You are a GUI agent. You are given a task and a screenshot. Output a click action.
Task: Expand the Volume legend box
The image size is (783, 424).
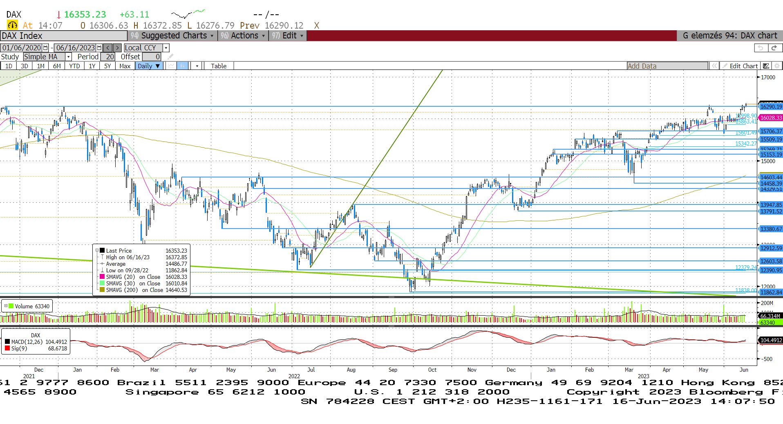(6, 306)
